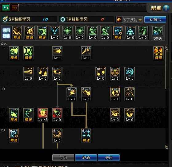Image resolution: width=172 pixels, height=167 pixels.
Task: Click the scrollbar down arrow in skill tree
Action: 167,147
